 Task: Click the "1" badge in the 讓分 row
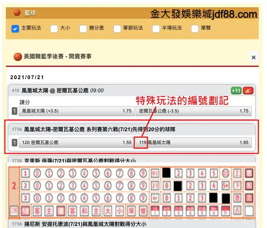(15, 111)
